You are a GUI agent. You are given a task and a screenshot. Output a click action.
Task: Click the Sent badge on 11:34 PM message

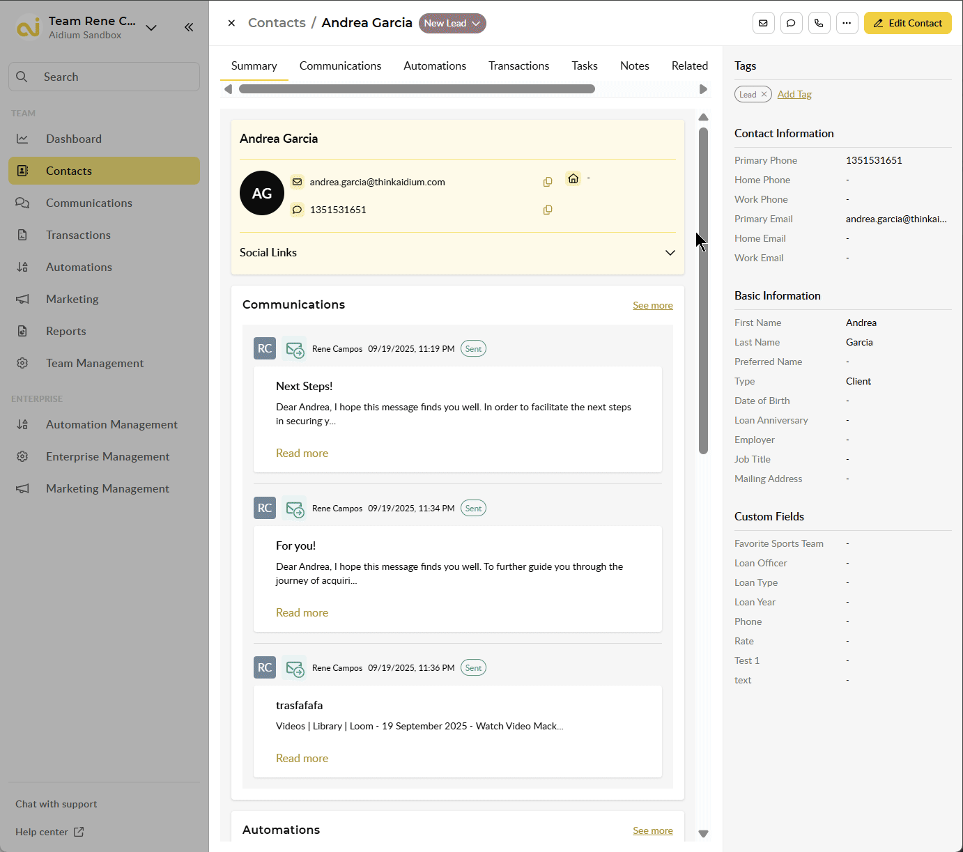pyautogui.click(x=473, y=509)
